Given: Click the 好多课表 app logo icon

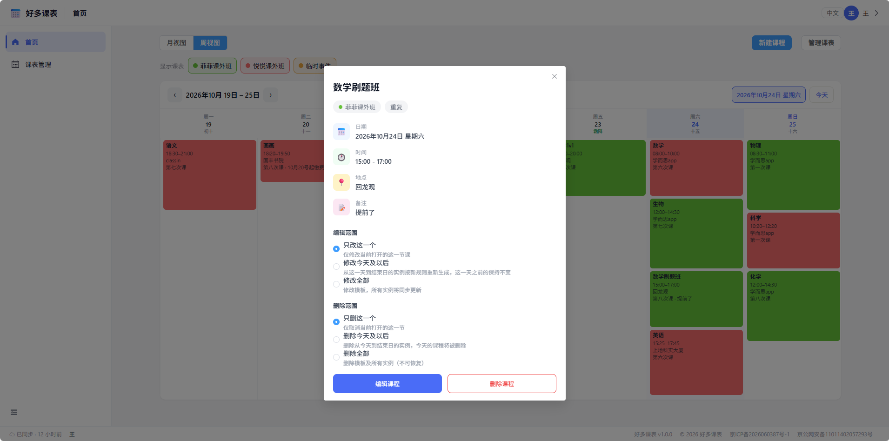Looking at the screenshot, I should [x=15, y=13].
